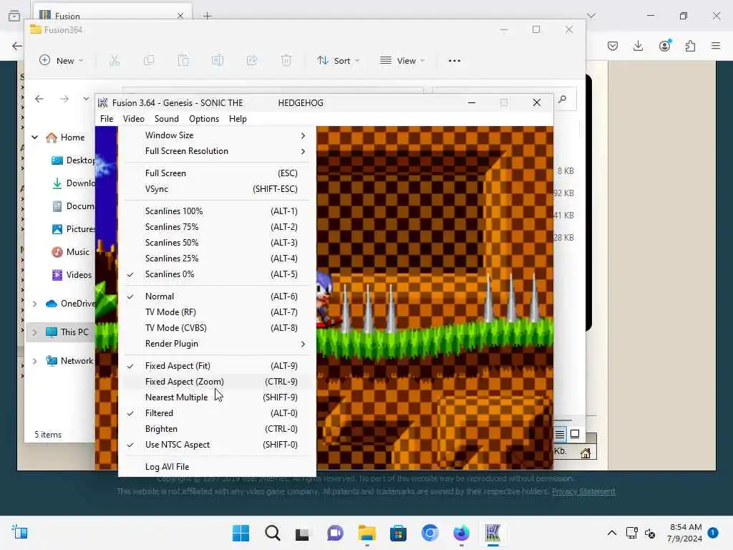
Task: Open the Sound menu in Fusion
Action: tap(166, 119)
